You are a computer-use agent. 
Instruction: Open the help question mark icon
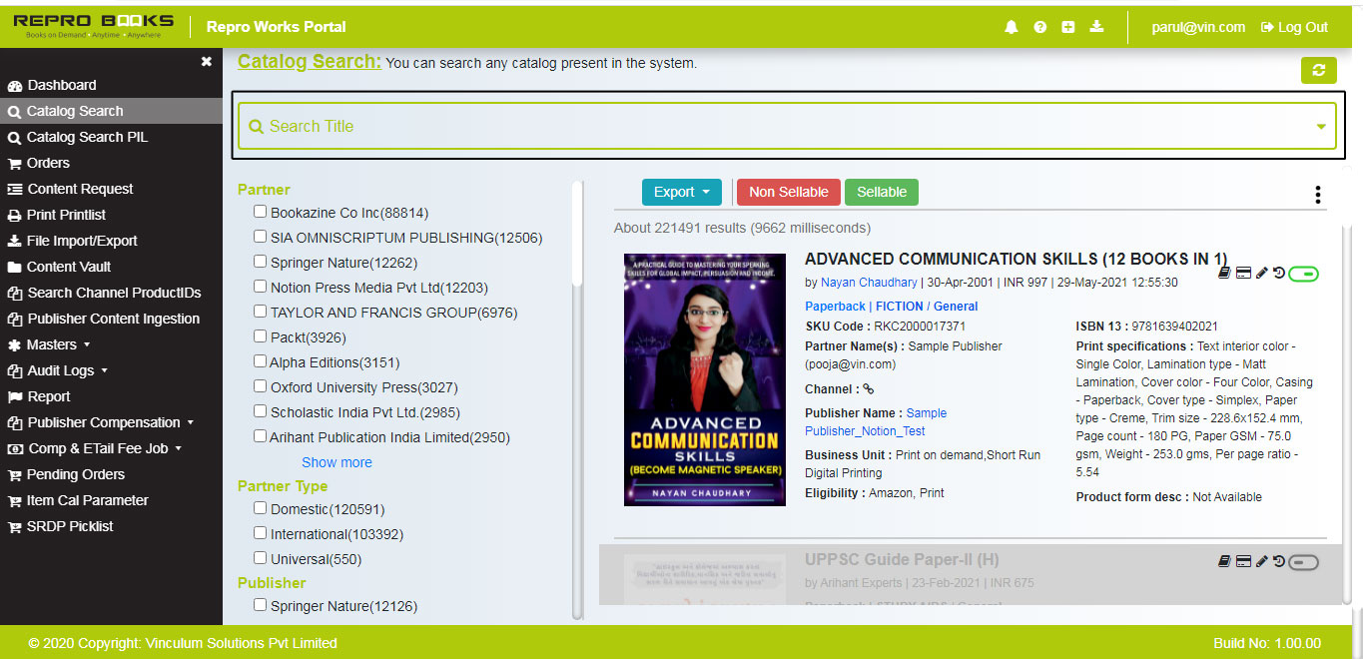click(x=1039, y=27)
